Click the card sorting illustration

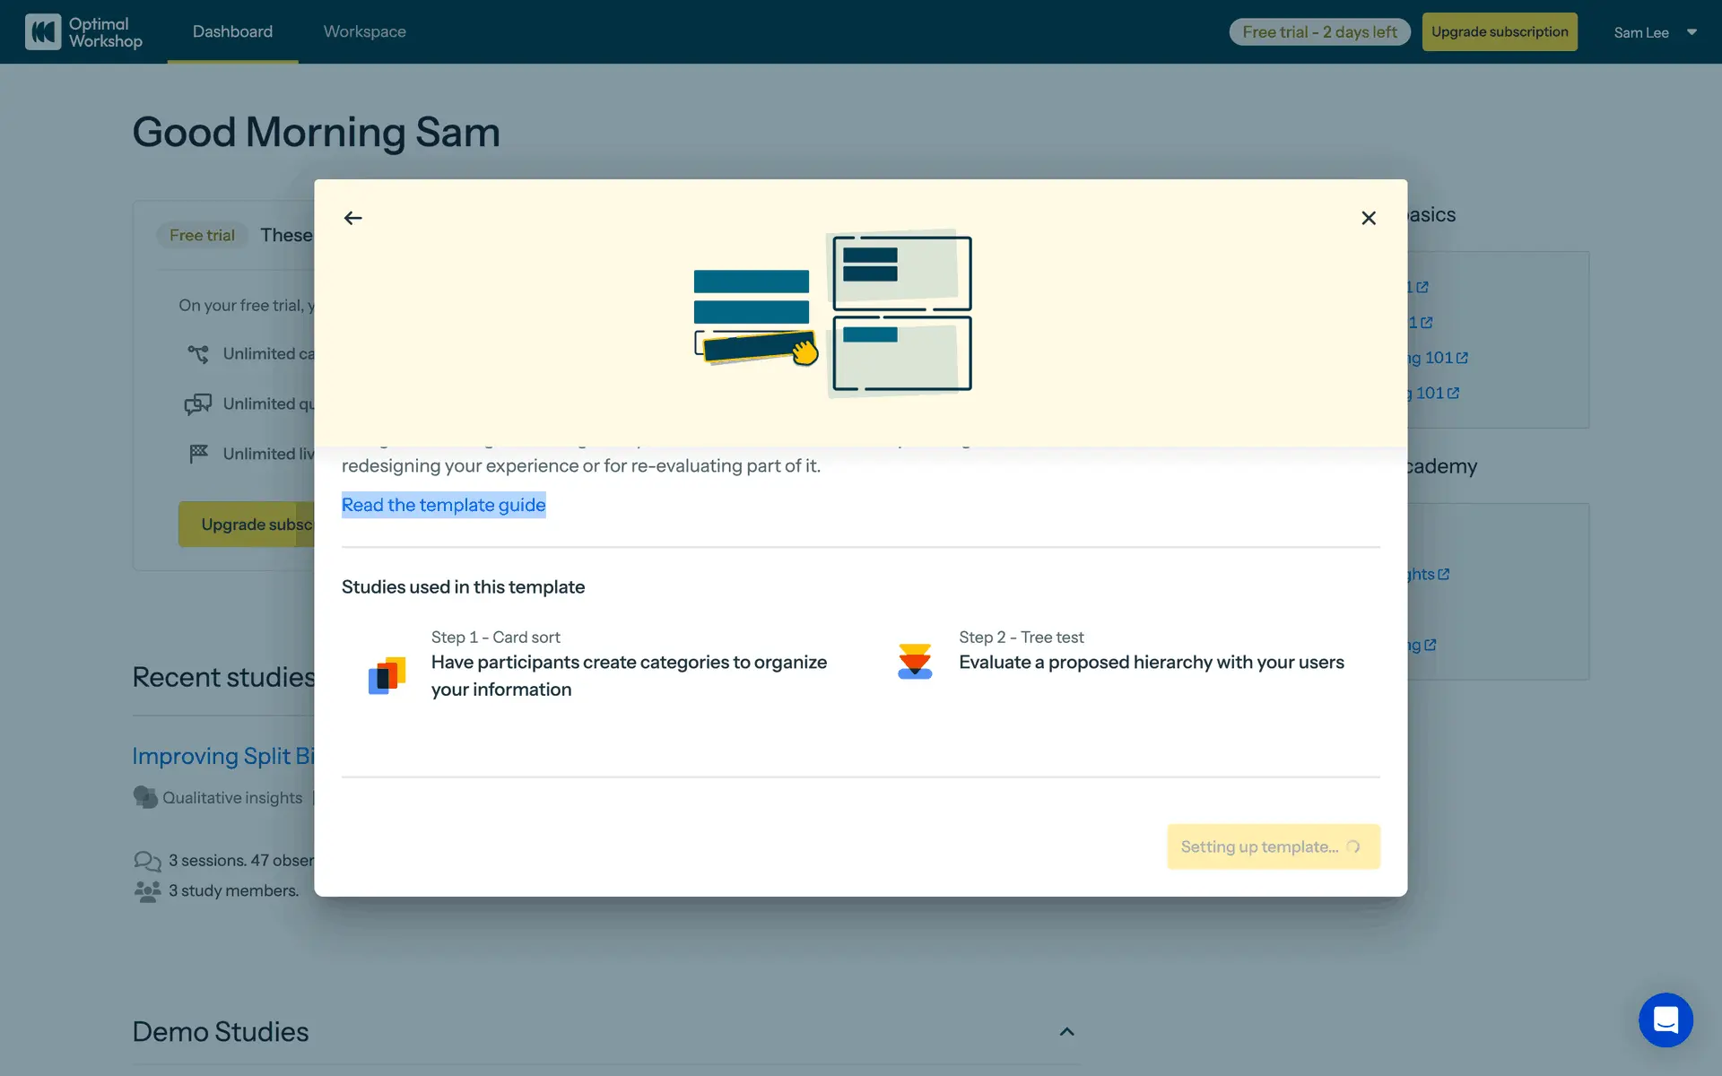click(x=832, y=313)
